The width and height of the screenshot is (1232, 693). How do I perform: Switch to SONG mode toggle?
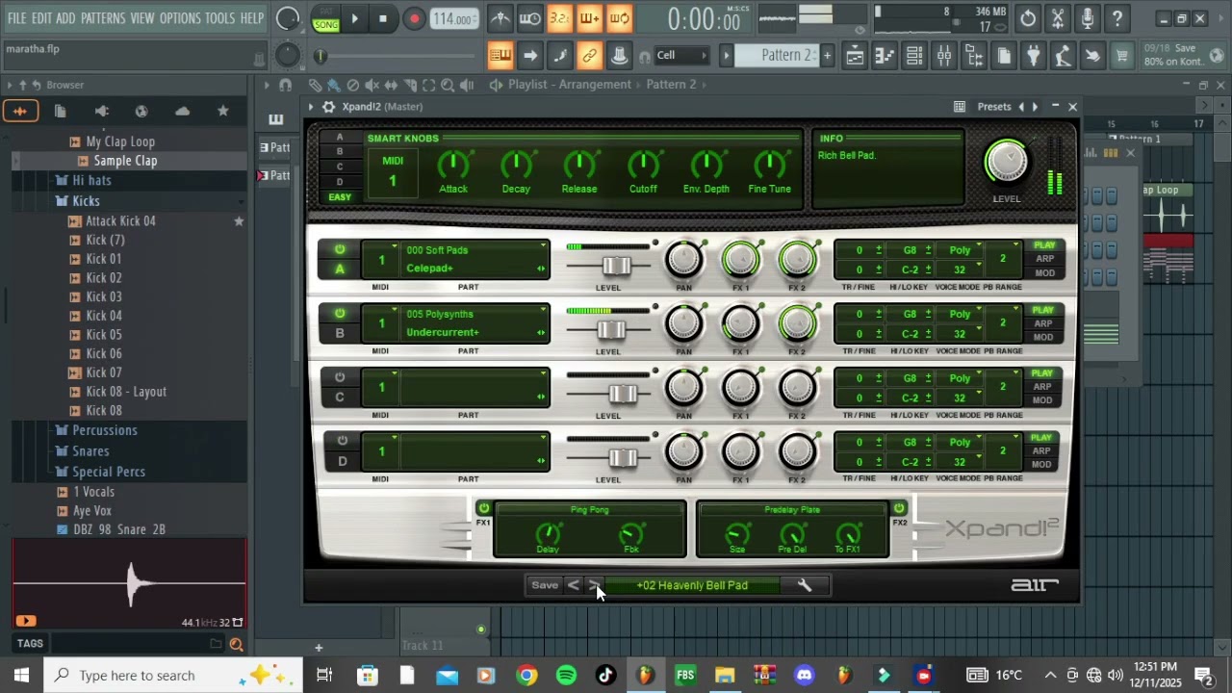tap(325, 25)
